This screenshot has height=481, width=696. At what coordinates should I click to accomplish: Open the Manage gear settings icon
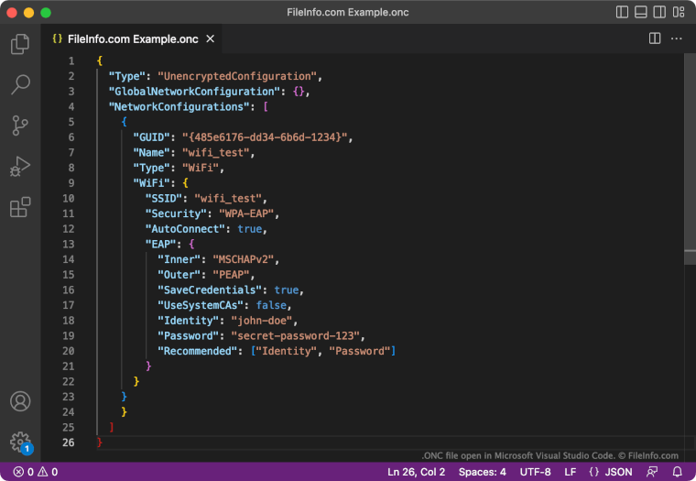(20, 442)
